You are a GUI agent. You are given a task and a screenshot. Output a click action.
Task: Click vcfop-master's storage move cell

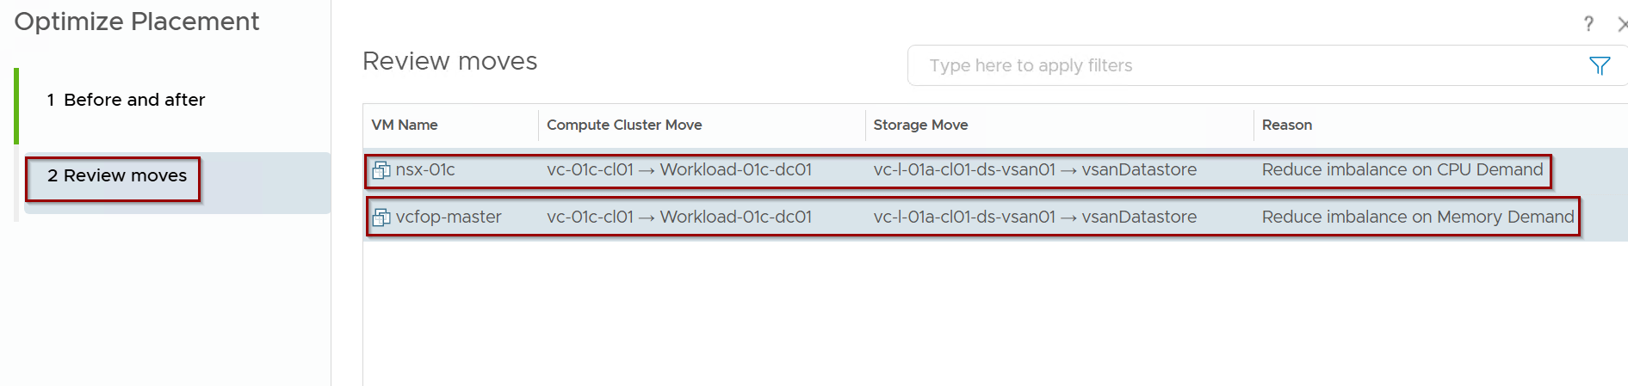[x=1035, y=218]
